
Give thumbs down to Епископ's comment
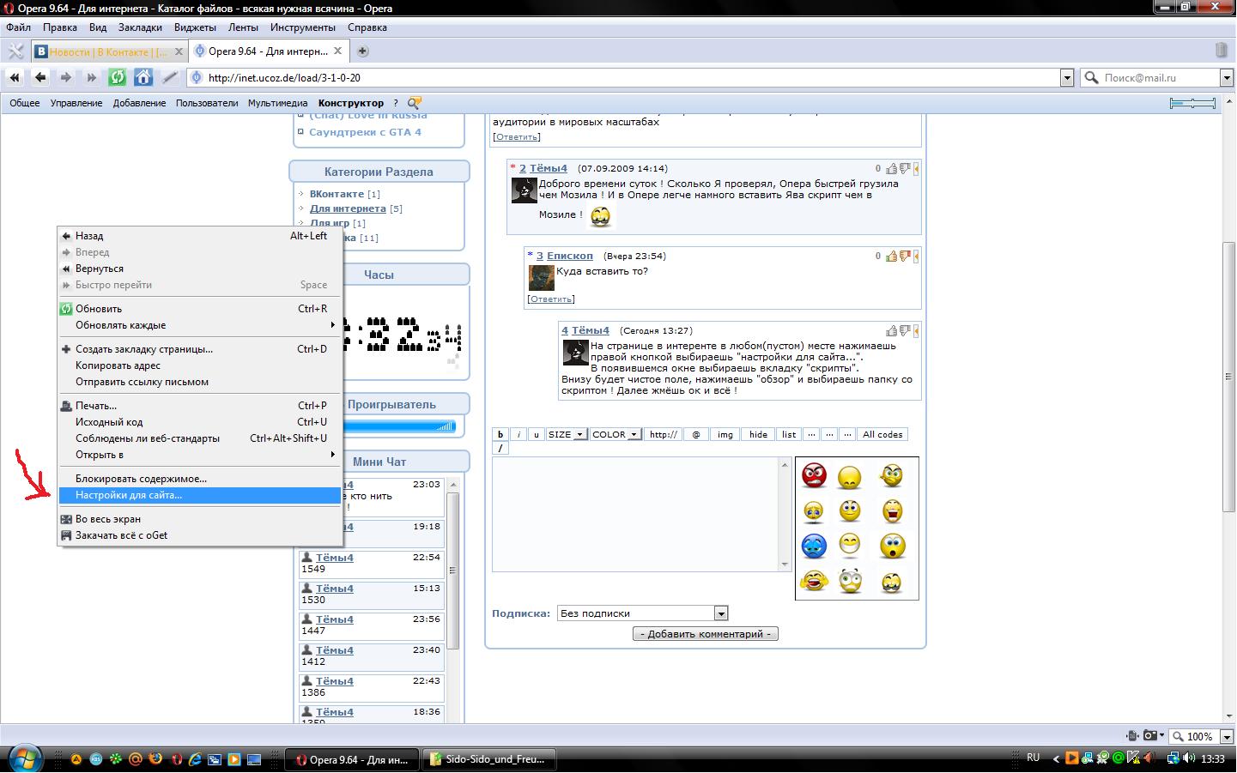coord(905,256)
